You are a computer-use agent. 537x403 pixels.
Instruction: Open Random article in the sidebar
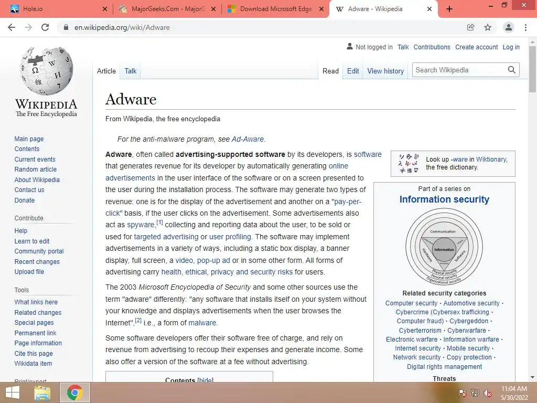[x=36, y=169]
